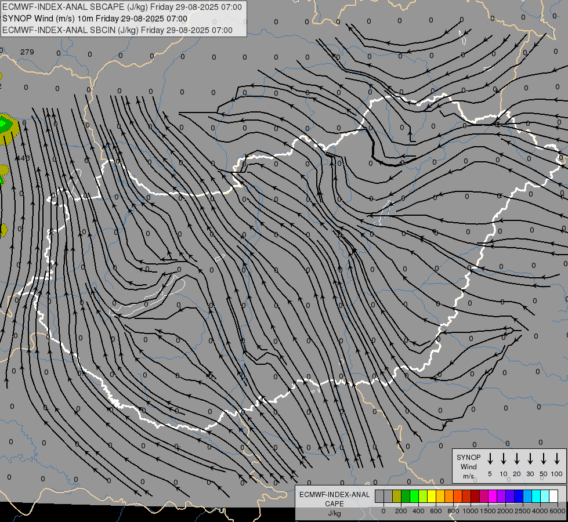Click the 30 speed label in the wind legend
Image resolution: width=568 pixels, height=522 pixels.
pos(530,474)
